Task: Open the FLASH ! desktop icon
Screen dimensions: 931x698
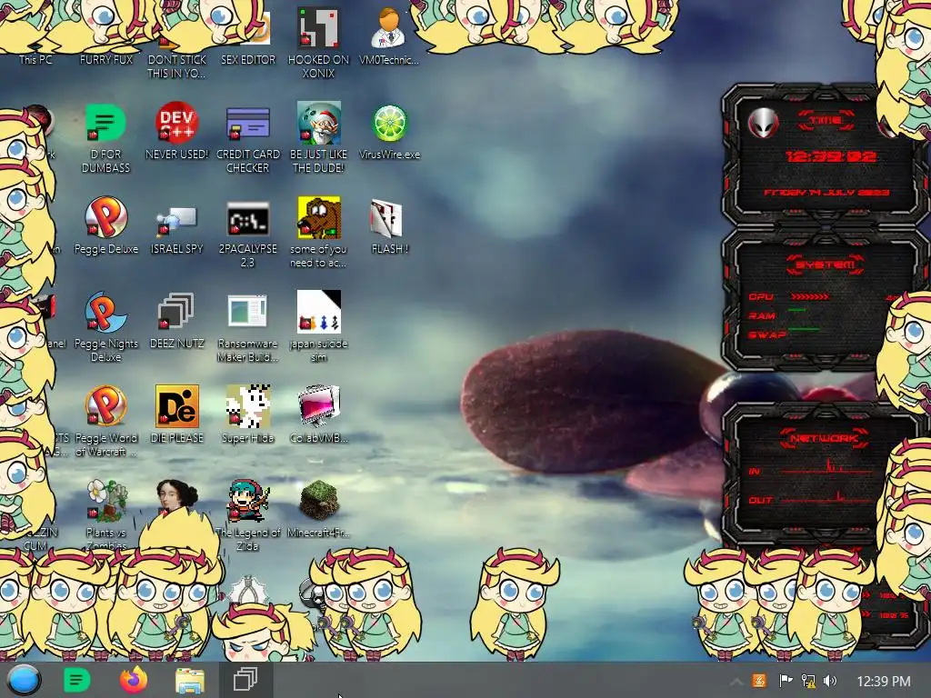Action: pos(386,218)
